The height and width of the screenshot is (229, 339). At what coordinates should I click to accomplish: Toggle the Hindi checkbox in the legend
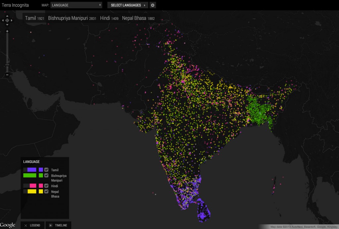tap(46, 186)
